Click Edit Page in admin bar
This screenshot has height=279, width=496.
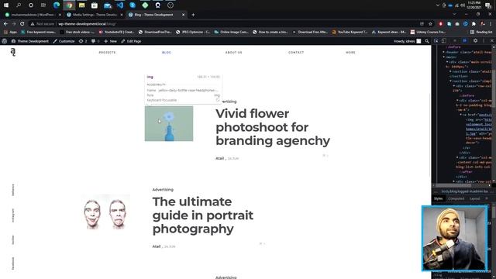[131, 41]
